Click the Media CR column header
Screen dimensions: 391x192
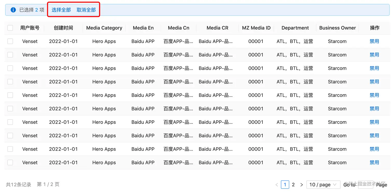pos(217,28)
